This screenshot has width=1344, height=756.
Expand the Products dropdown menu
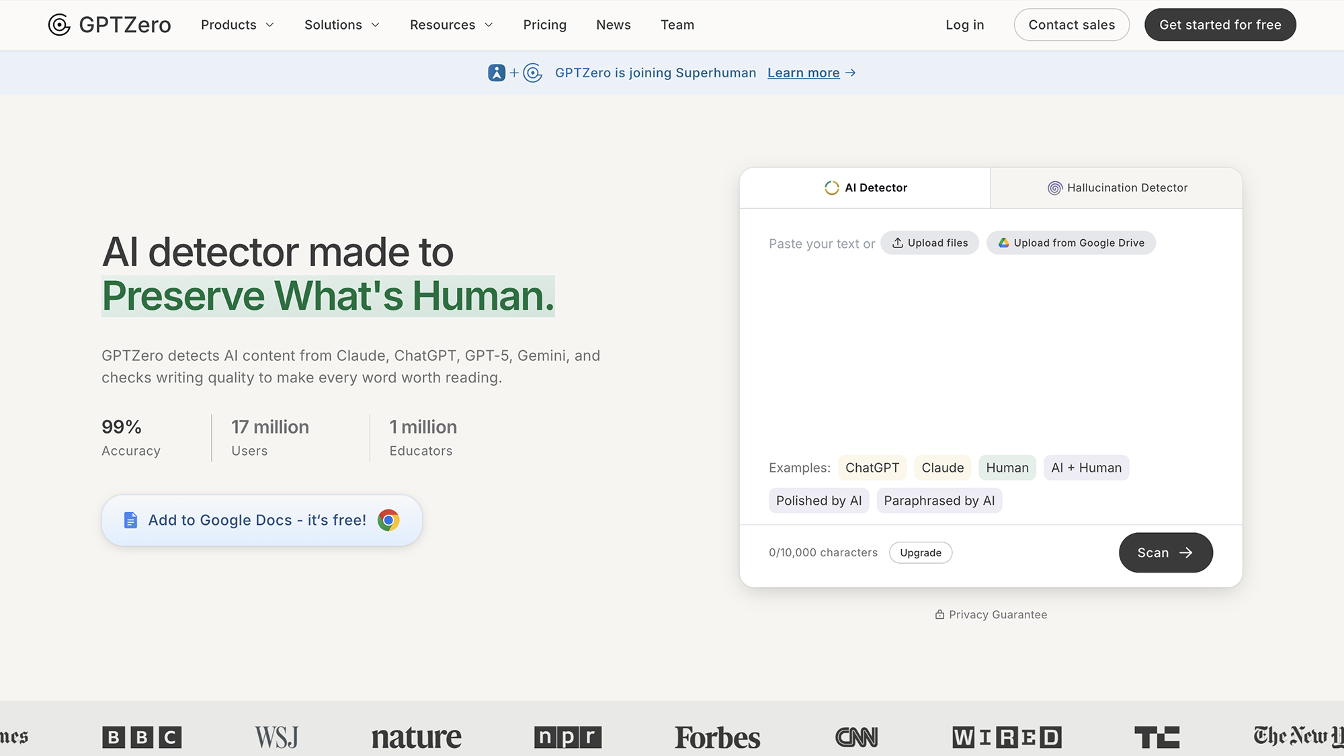click(237, 25)
